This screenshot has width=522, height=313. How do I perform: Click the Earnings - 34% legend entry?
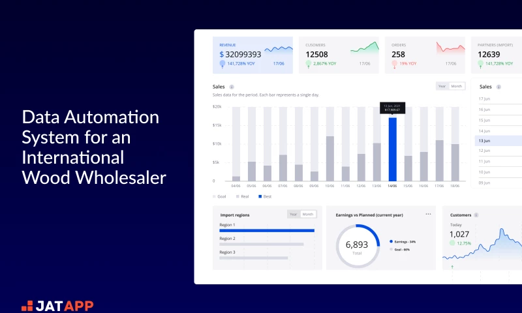(x=403, y=242)
